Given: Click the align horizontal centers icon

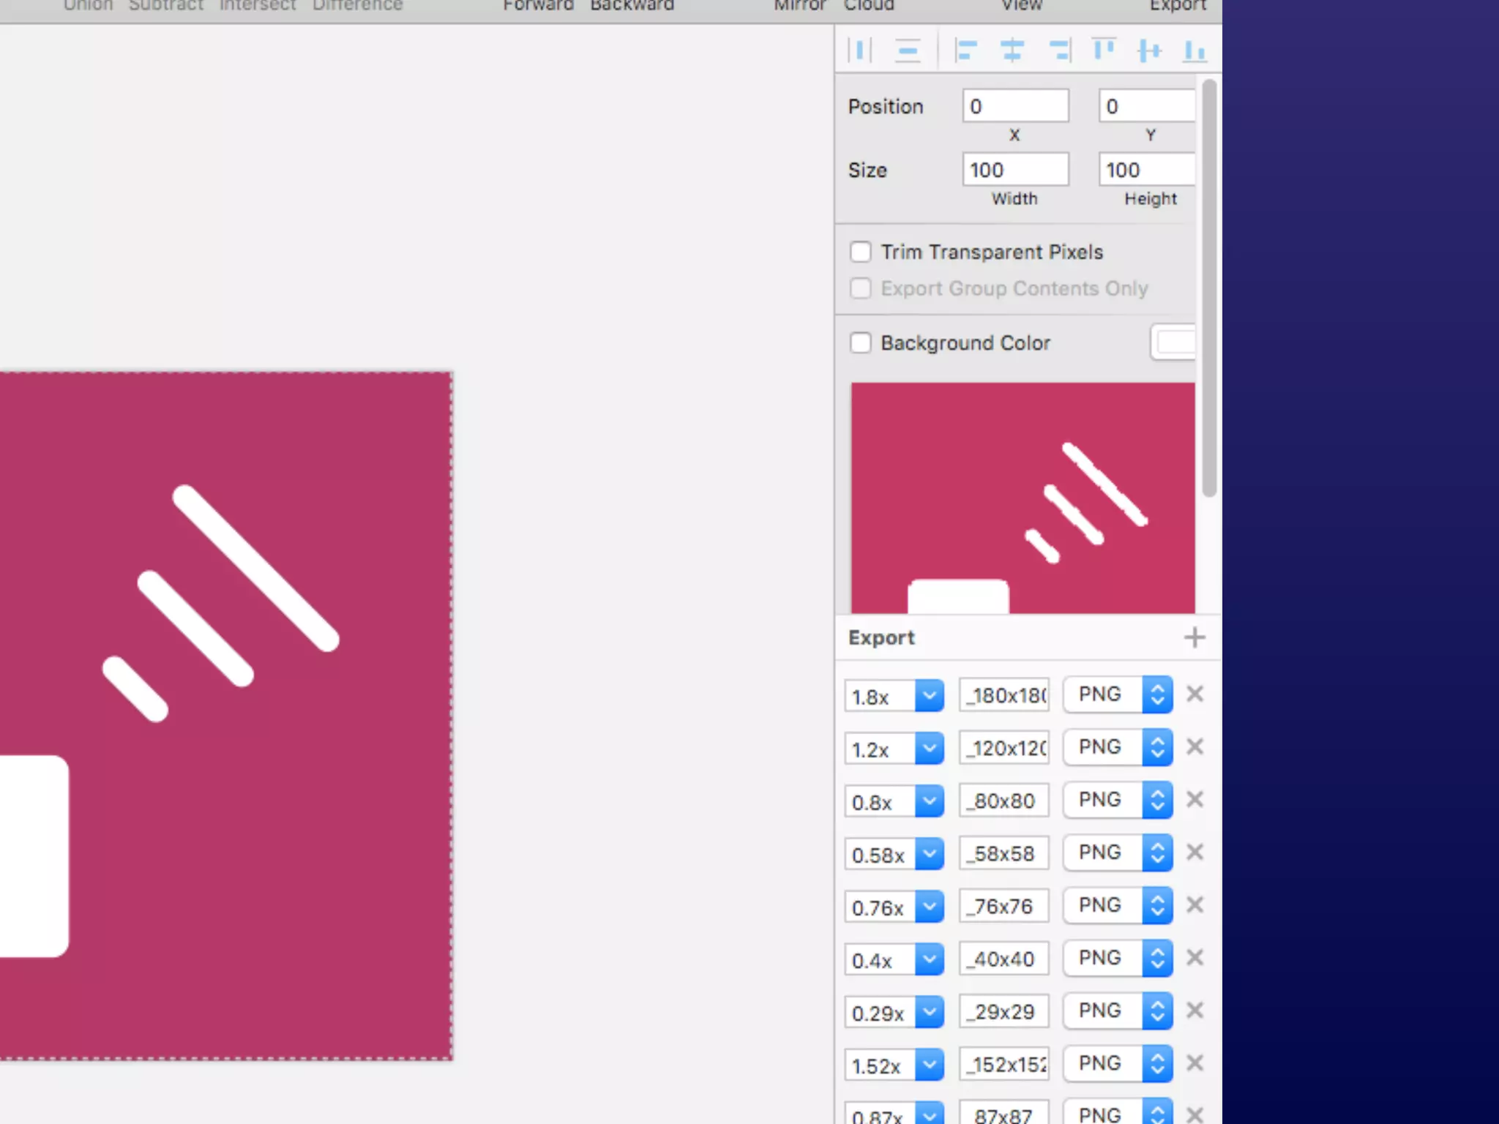Looking at the screenshot, I should (1012, 50).
